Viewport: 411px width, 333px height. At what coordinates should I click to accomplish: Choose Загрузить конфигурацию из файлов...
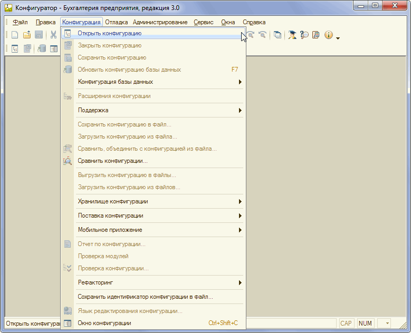point(154,187)
